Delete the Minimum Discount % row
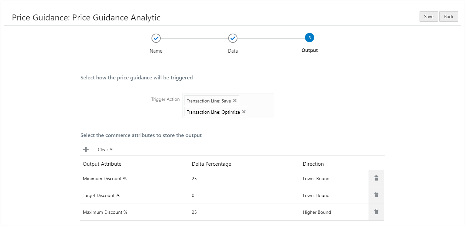The width and height of the screenshot is (465, 226). [376, 178]
